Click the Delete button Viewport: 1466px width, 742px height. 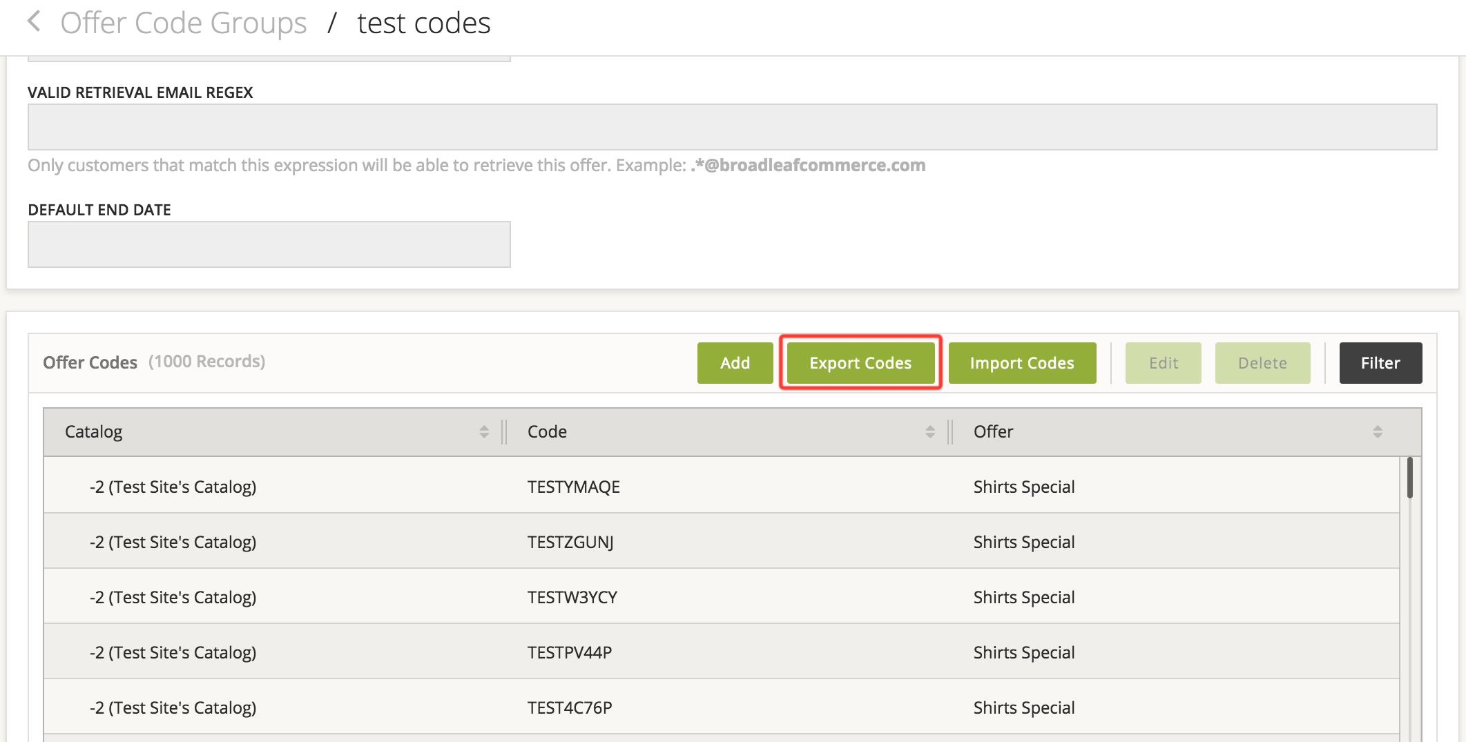[x=1262, y=363]
